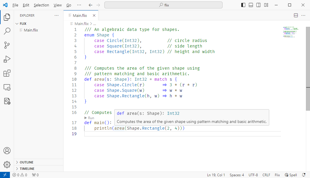Expand the TIMELINE section

coord(38,168)
